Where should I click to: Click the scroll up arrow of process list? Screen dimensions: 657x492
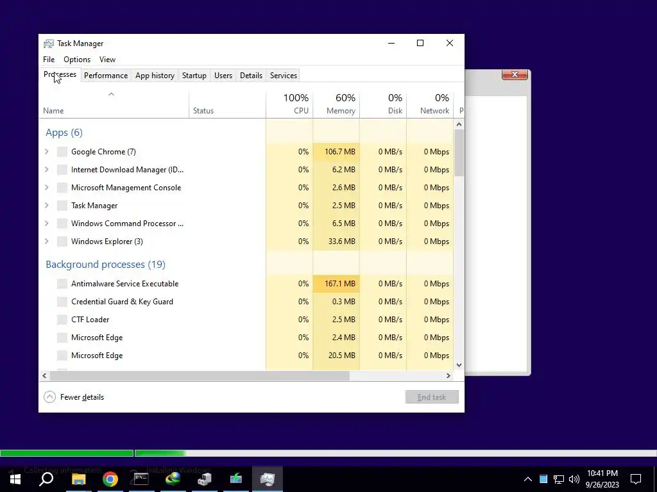459,124
